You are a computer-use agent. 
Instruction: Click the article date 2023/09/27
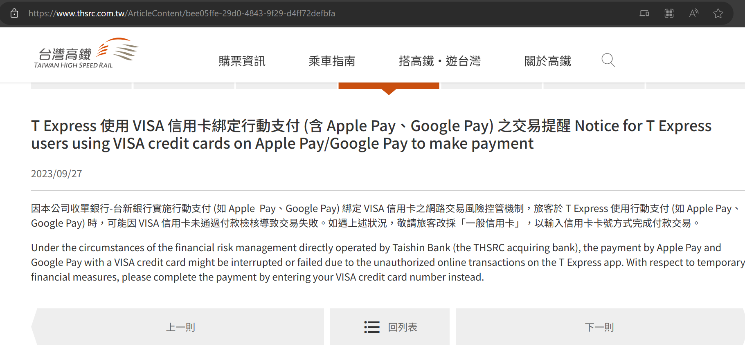(56, 174)
